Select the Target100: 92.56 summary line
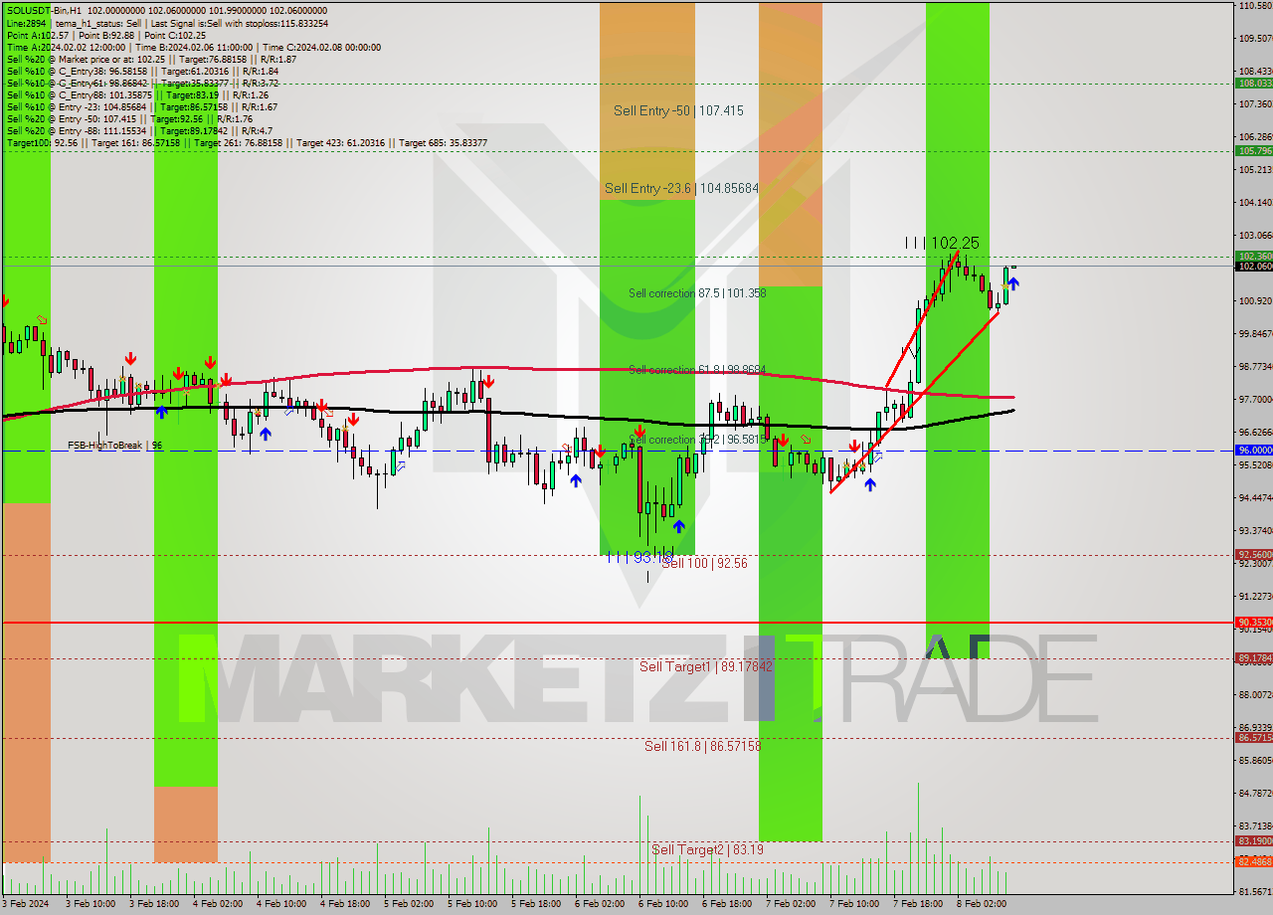The image size is (1273, 915). (247, 142)
